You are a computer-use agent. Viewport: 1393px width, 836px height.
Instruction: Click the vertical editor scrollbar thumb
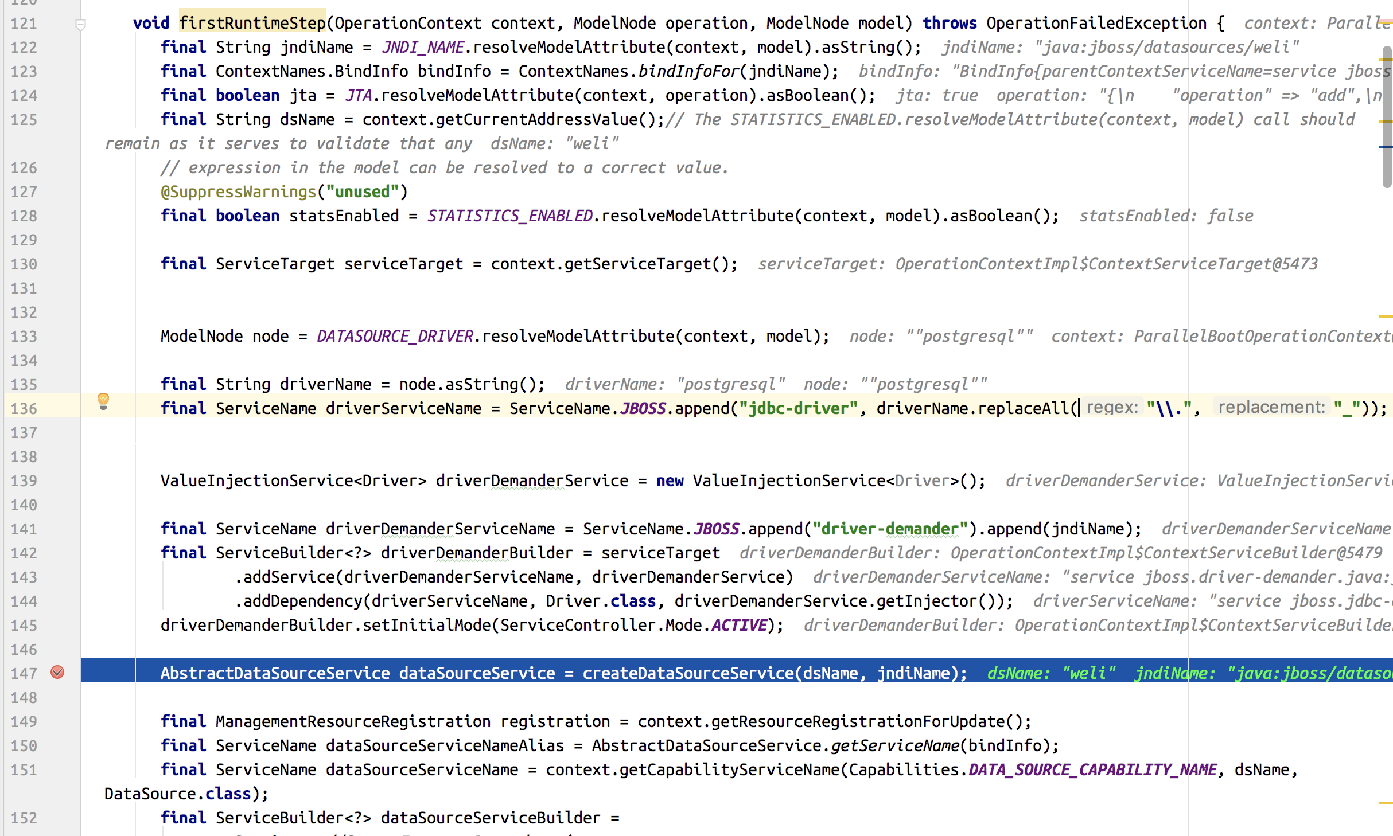(1387, 115)
